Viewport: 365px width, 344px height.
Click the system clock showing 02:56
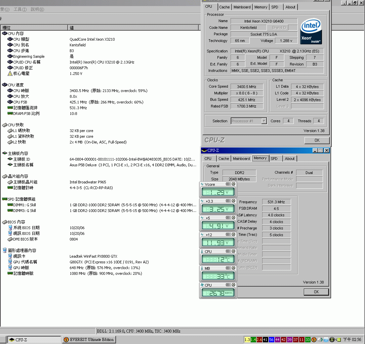[x=352, y=340]
